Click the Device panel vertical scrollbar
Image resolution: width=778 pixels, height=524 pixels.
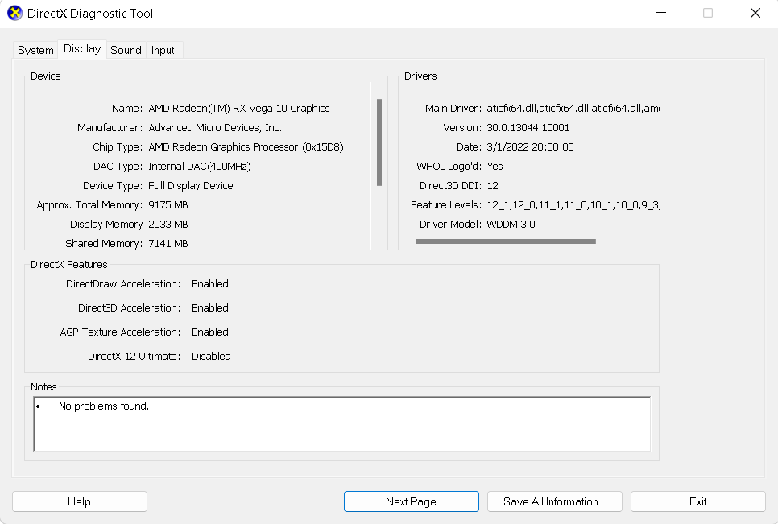[x=379, y=142]
